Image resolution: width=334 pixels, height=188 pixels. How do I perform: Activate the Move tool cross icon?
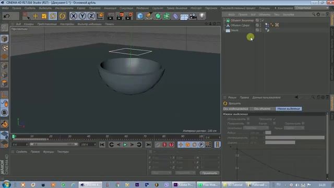point(35,16)
